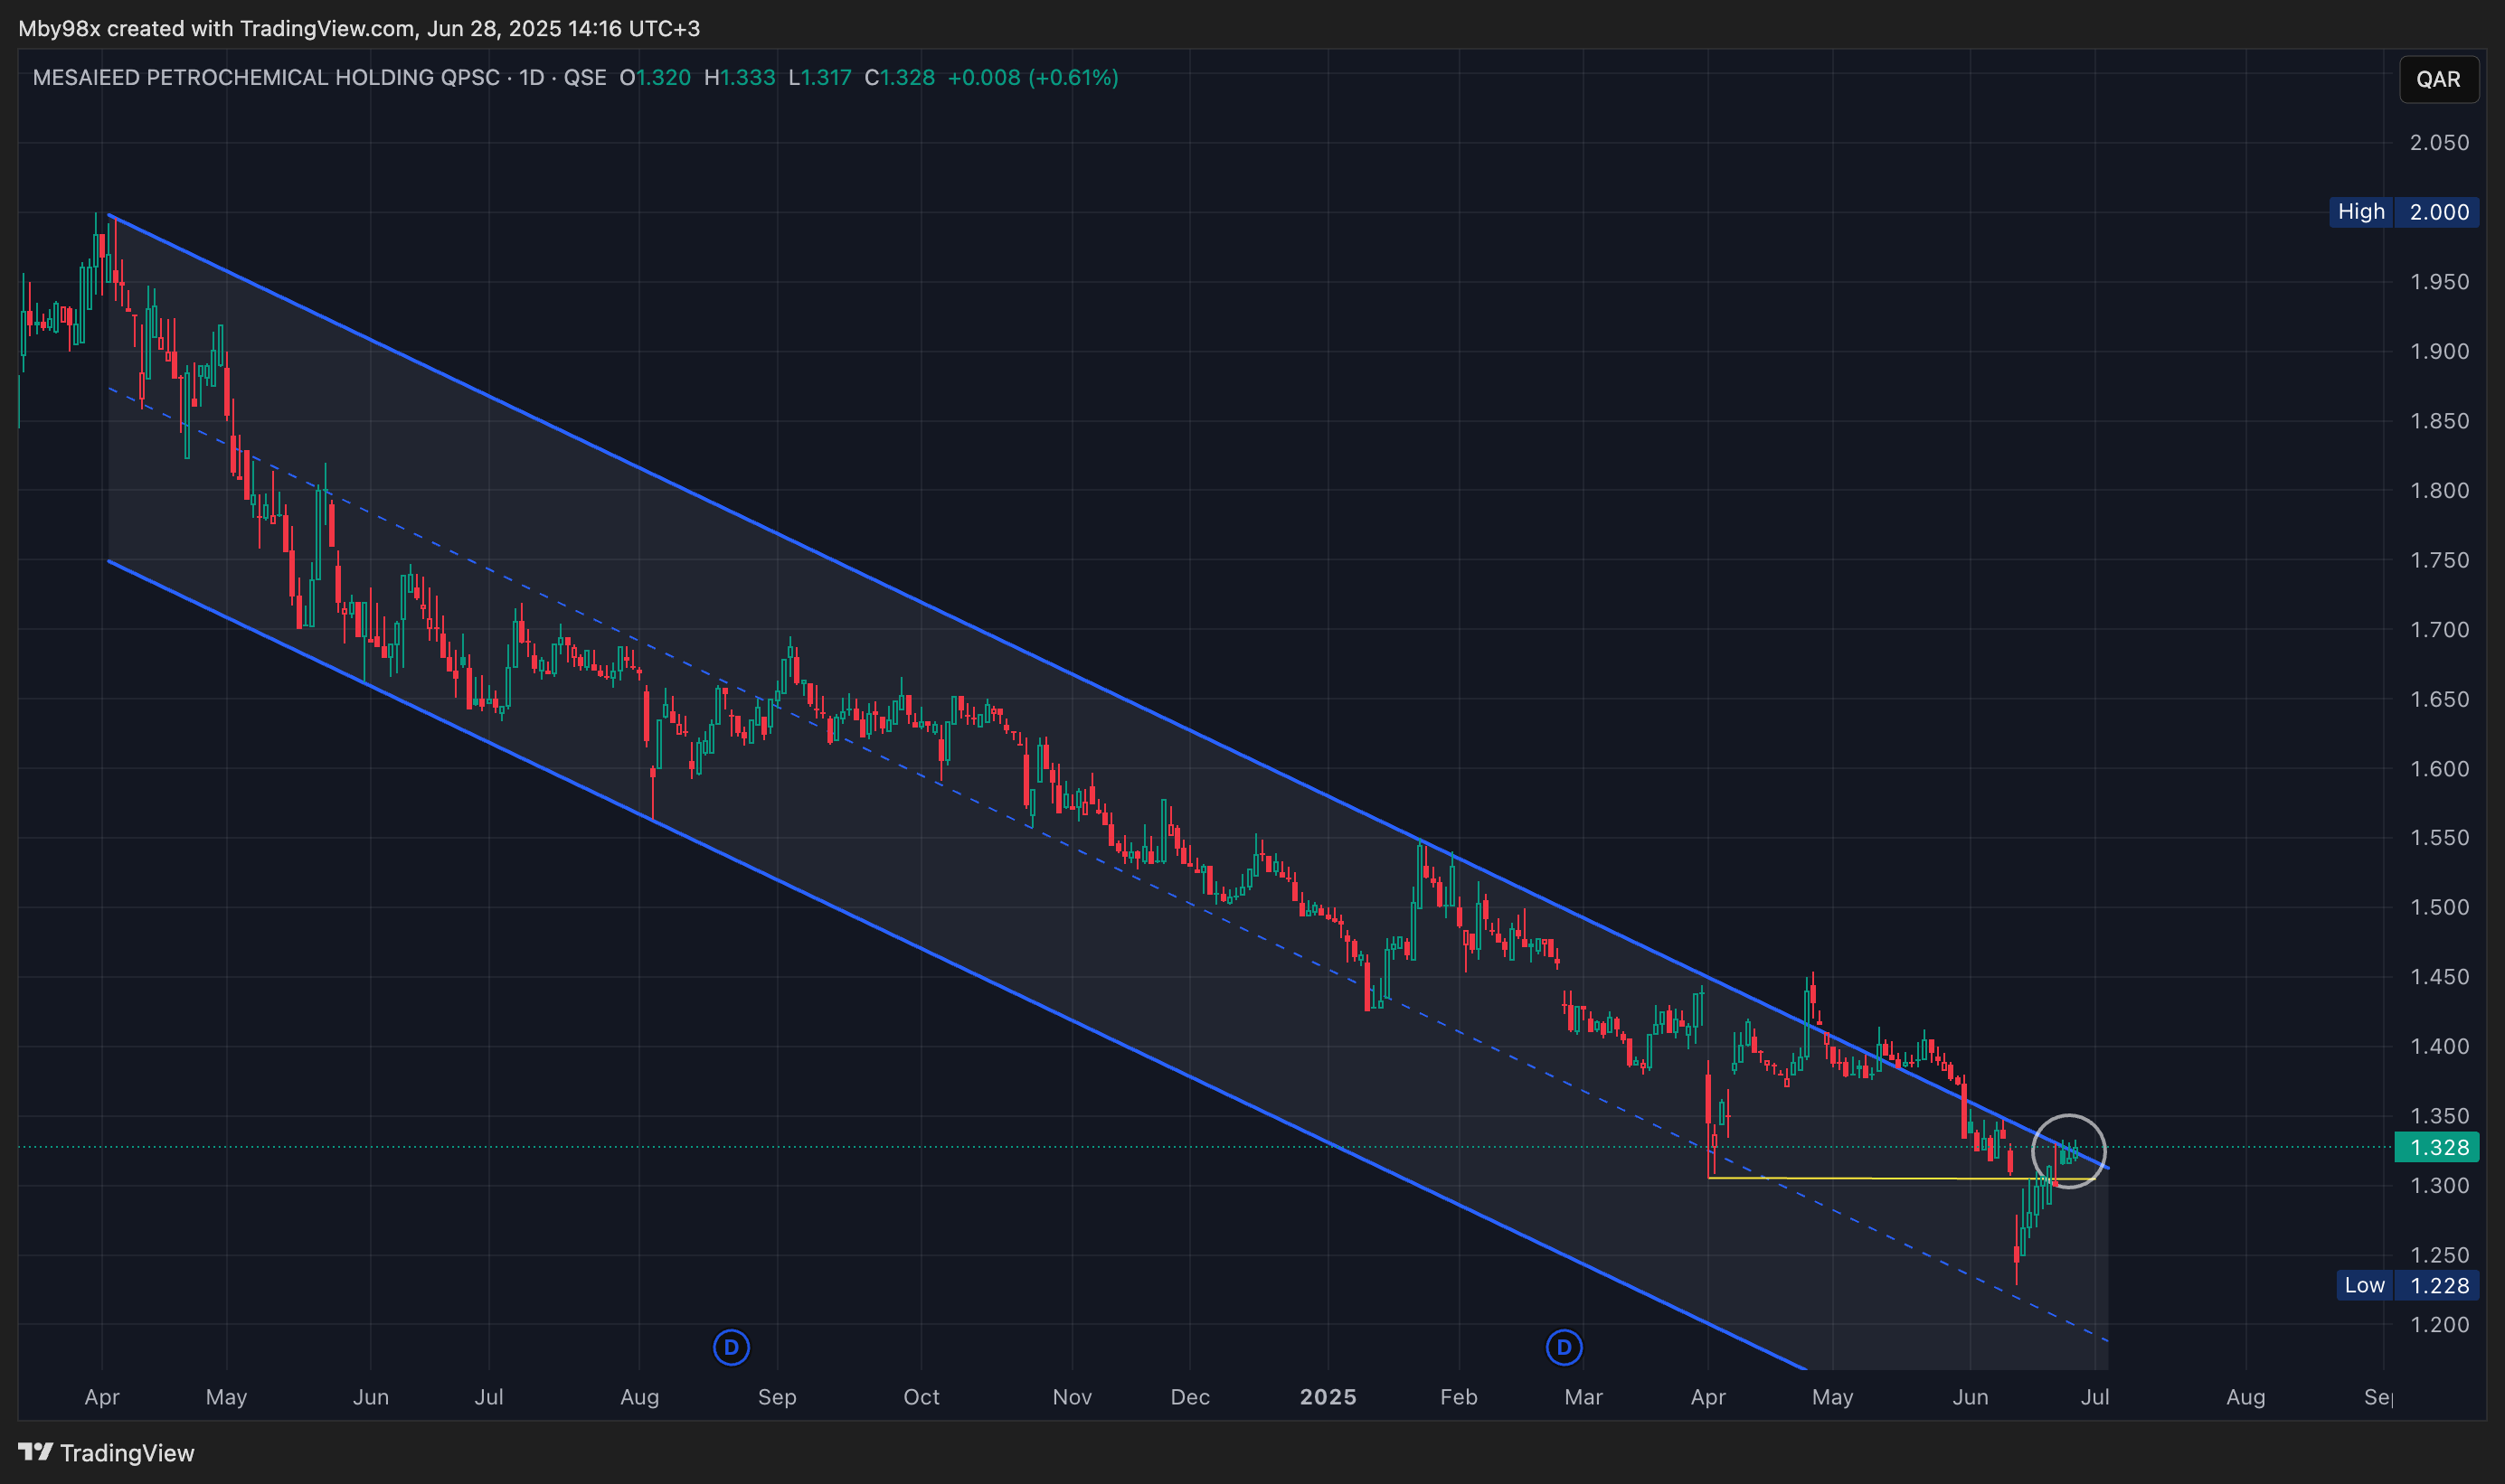The height and width of the screenshot is (1484, 2505).
Task: Click the dividend marker near September
Action: [732, 1347]
